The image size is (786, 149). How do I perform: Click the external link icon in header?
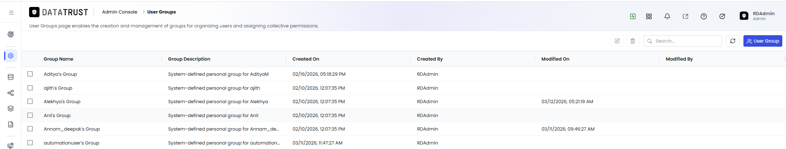(x=685, y=16)
